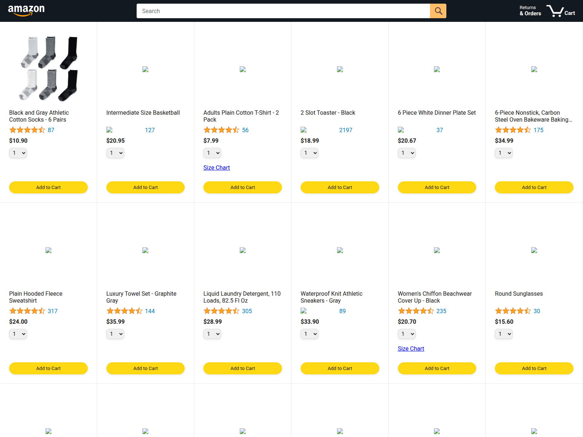Add Hooded Fleece Sweatshirt to cart

coord(48,368)
